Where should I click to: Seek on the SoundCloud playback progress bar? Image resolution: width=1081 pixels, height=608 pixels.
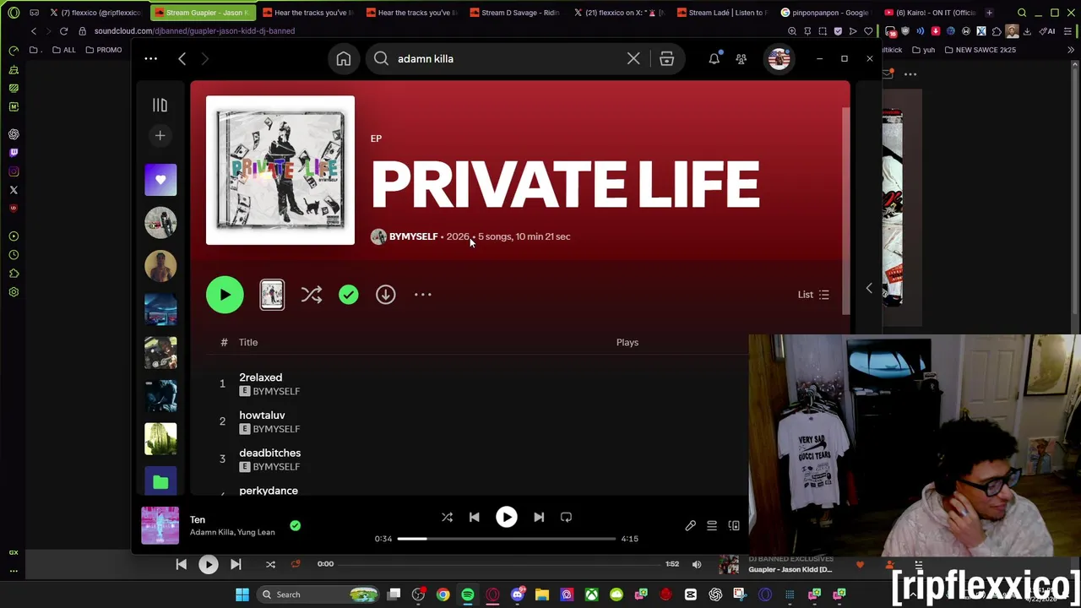coord(498,564)
